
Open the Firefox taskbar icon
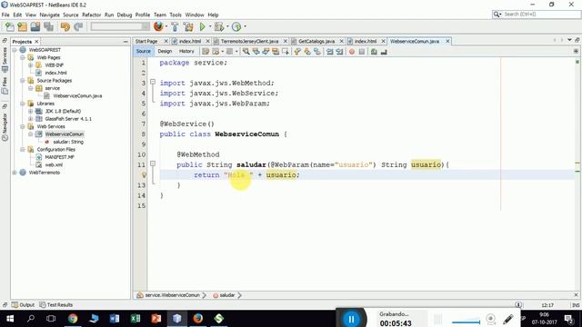198,319
